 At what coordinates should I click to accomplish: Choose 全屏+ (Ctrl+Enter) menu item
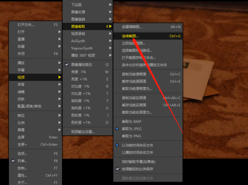35,144
